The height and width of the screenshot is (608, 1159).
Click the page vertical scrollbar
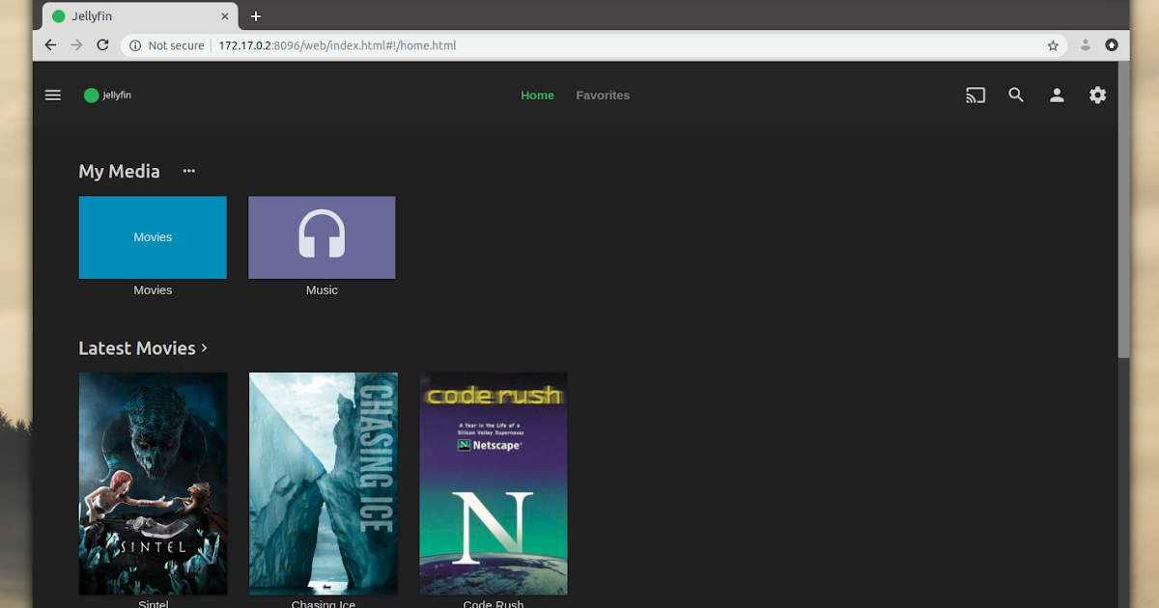(1123, 209)
